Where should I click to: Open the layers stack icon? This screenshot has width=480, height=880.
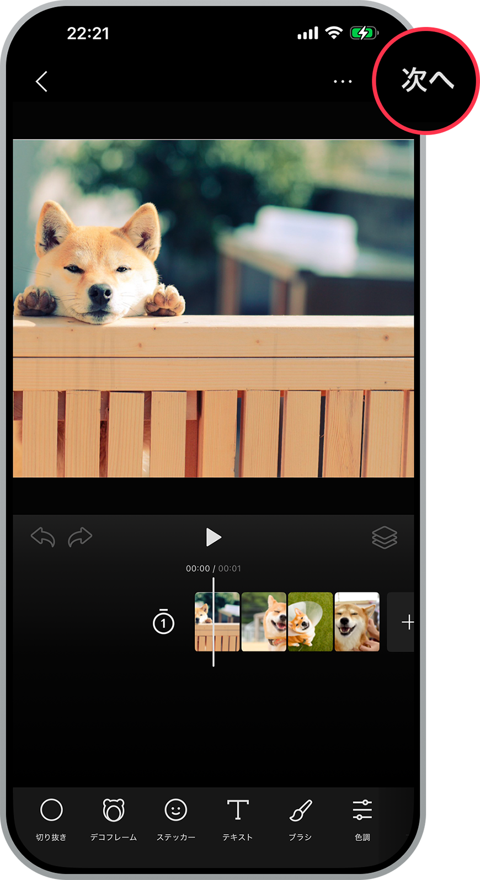tap(385, 537)
